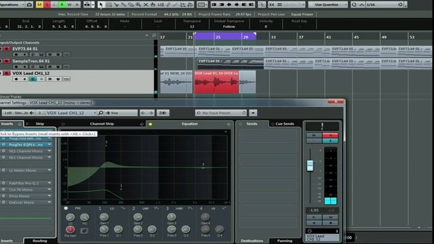Switch to the Destinations tab
The width and height of the screenshot is (434, 244).
pos(252,241)
